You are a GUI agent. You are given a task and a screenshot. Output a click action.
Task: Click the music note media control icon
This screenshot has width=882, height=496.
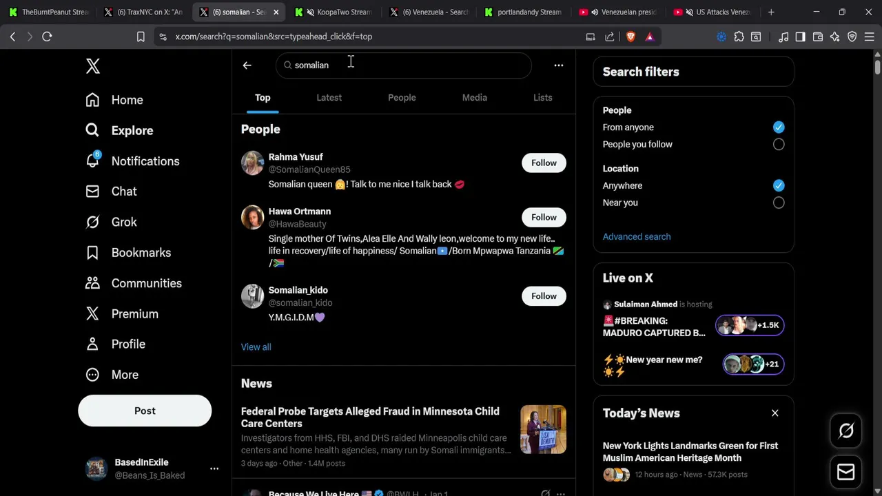click(783, 37)
